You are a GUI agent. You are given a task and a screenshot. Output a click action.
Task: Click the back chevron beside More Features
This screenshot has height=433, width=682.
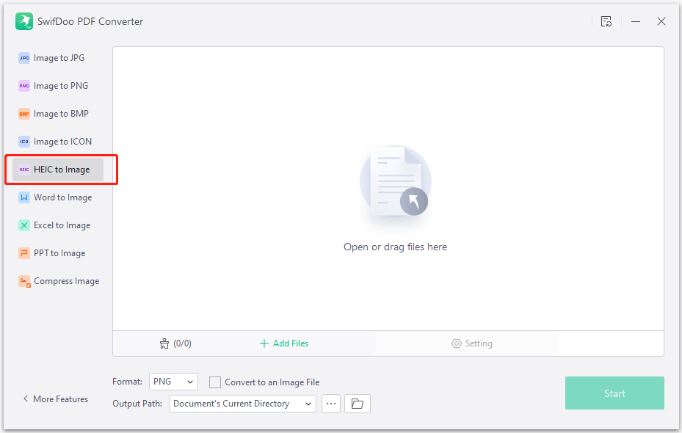pos(26,399)
